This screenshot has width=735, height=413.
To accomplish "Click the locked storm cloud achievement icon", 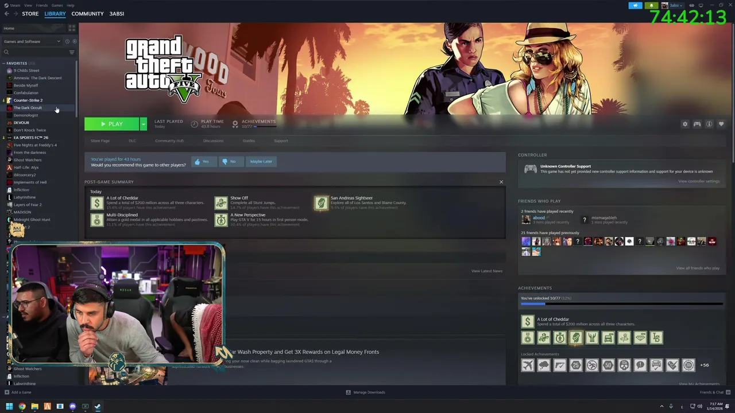I will tap(544, 365).
